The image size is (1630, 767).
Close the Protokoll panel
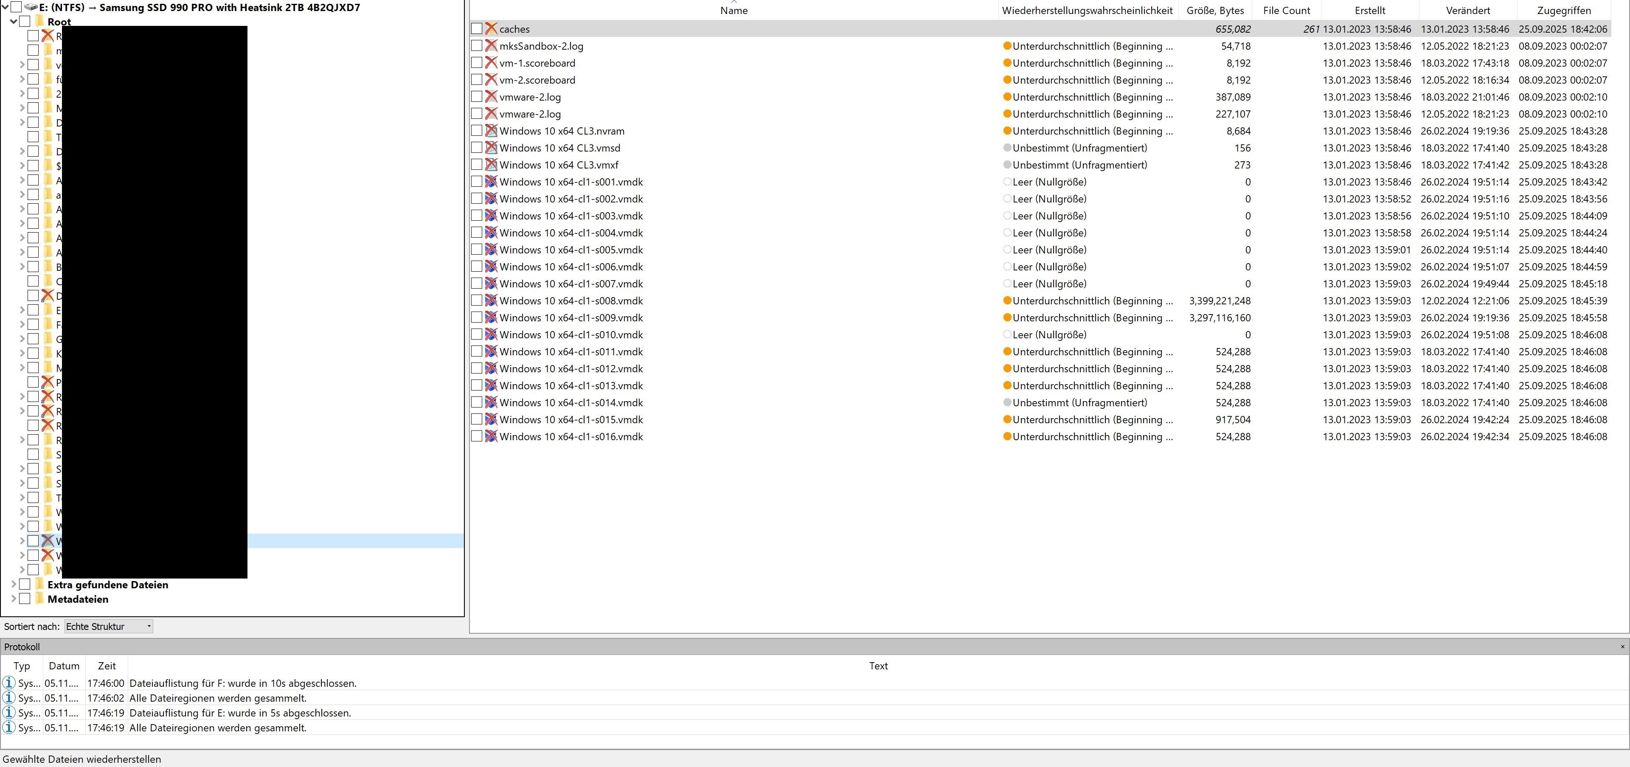1622,647
